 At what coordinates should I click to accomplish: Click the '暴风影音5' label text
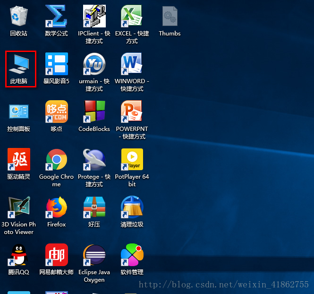point(57,81)
